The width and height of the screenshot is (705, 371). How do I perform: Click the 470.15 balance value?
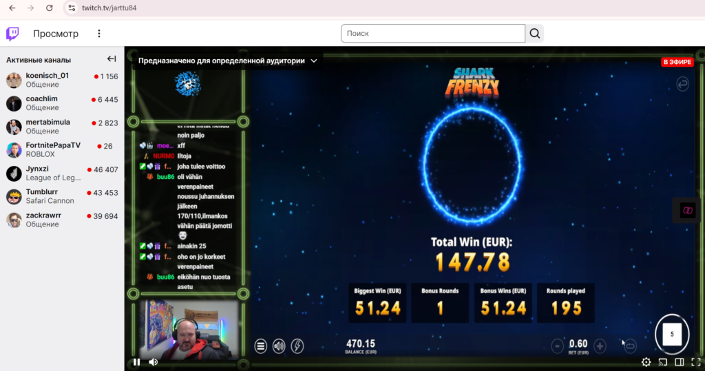click(x=361, y=344)
